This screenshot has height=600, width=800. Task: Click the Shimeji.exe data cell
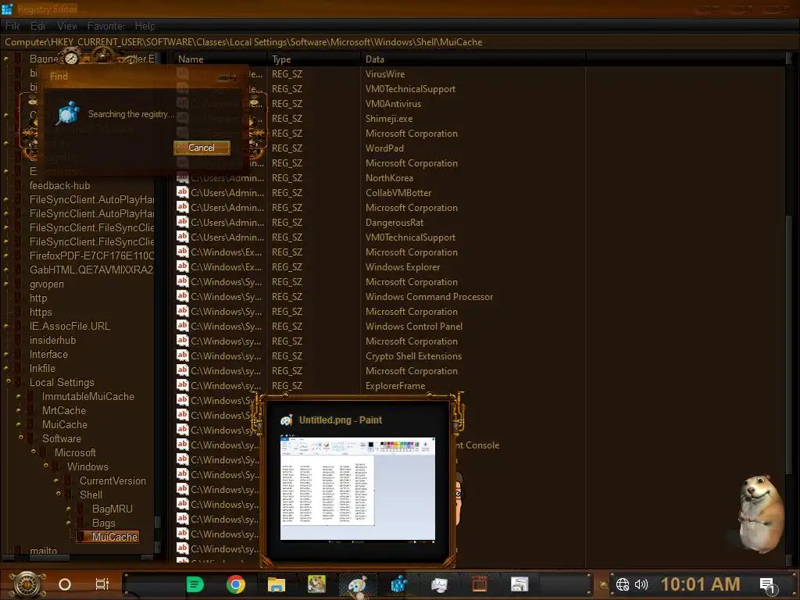[x=389, y=119]
